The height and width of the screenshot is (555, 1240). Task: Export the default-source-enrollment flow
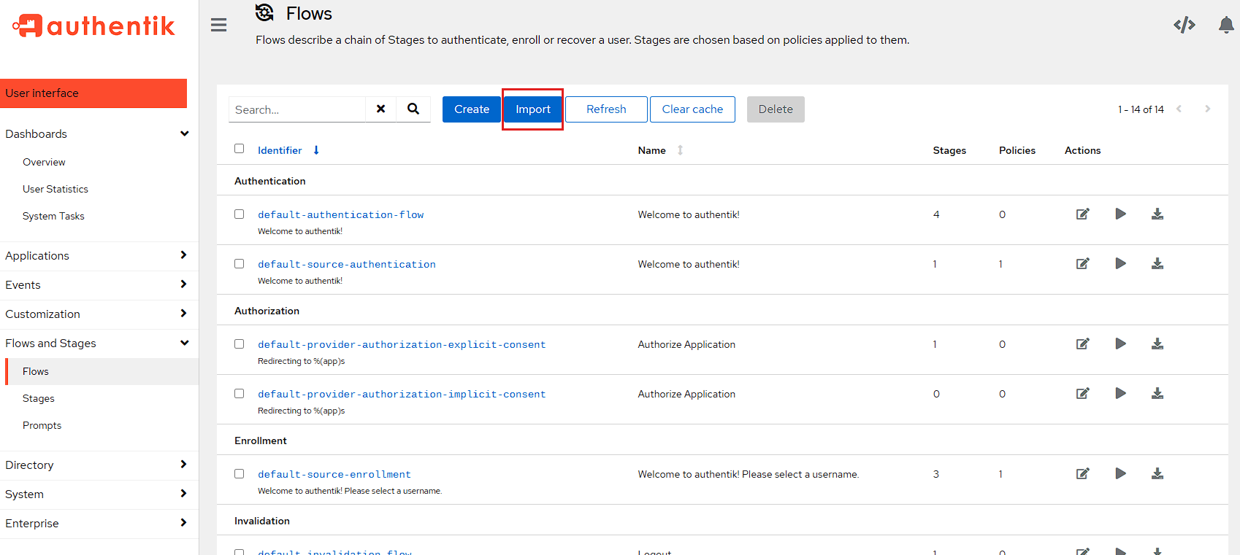[x=1157, y=474]
